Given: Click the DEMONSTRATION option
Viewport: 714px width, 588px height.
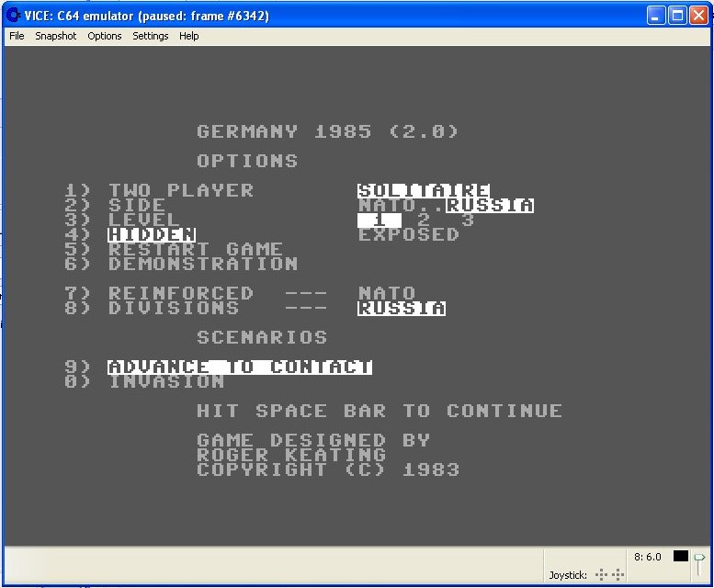Looking at the screenshot, I should pos(203,264).
